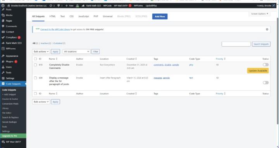Click the Plugins plug icon
The image size is (279, 148).
pyautogui.click(x=3, y=61)
